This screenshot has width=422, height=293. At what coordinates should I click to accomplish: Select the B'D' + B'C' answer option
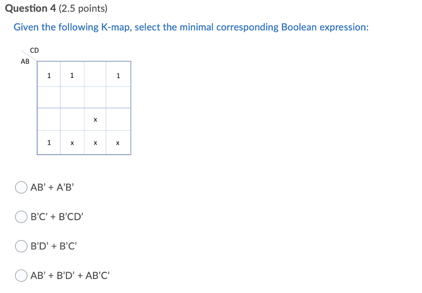pyautogui.click(x=21, y=246)
